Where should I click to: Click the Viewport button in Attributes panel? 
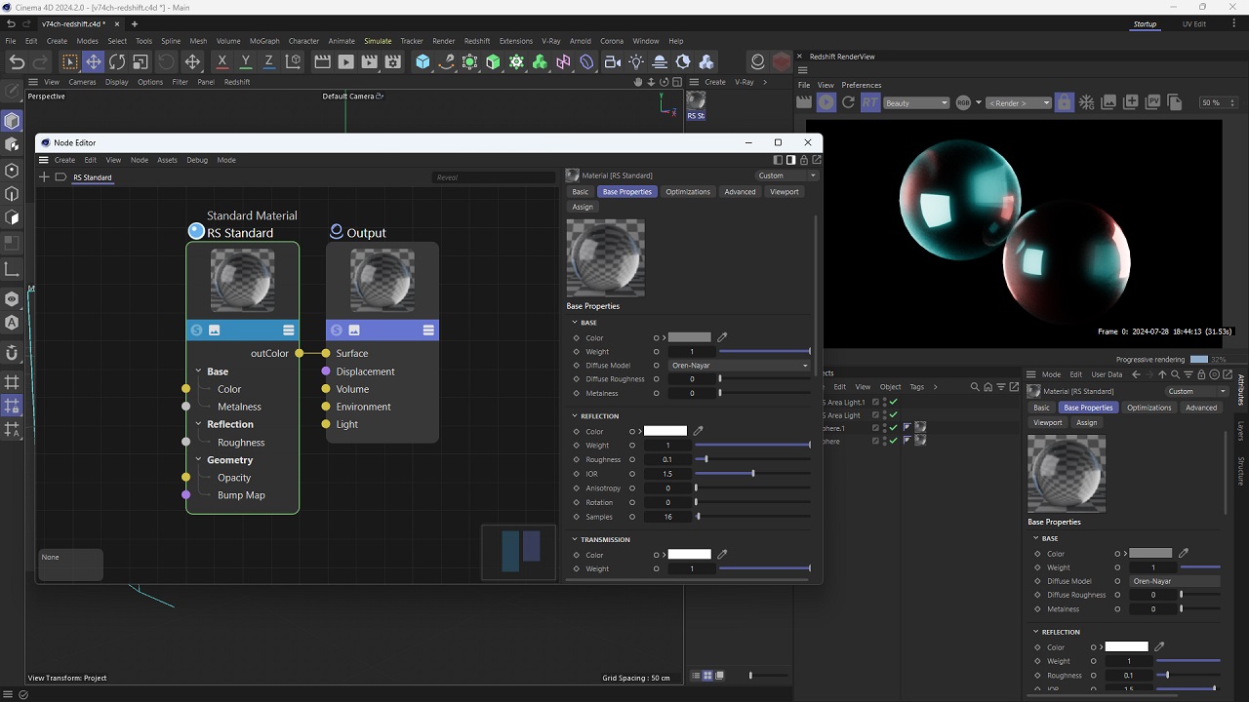click(x=1048, y=422)
